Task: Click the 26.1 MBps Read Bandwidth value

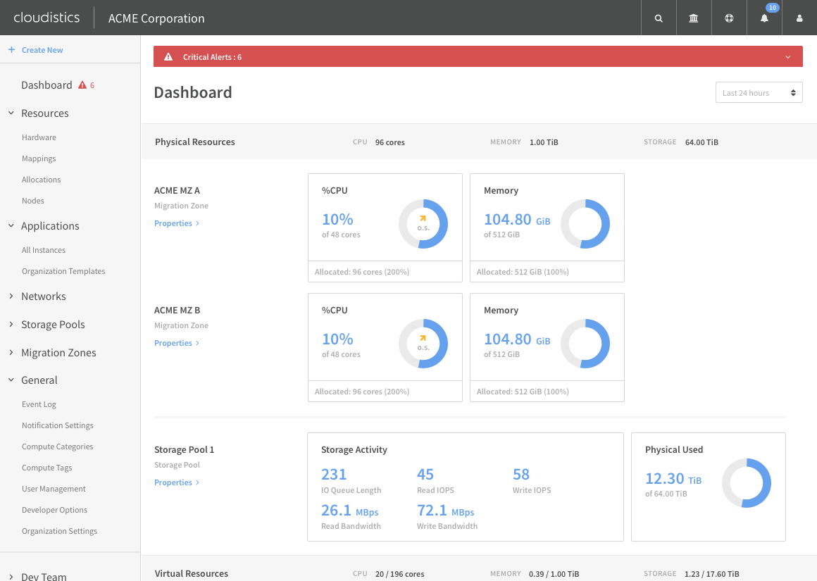Action: (x=349, y=510)
